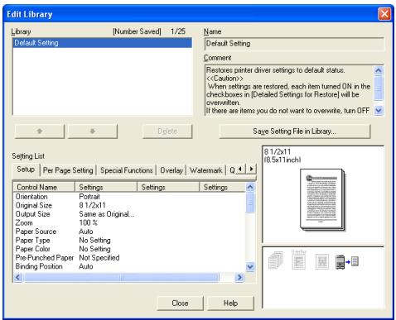Click the second Settings column header
Viewport: 396px width, 320px height.
click(168, 187)
